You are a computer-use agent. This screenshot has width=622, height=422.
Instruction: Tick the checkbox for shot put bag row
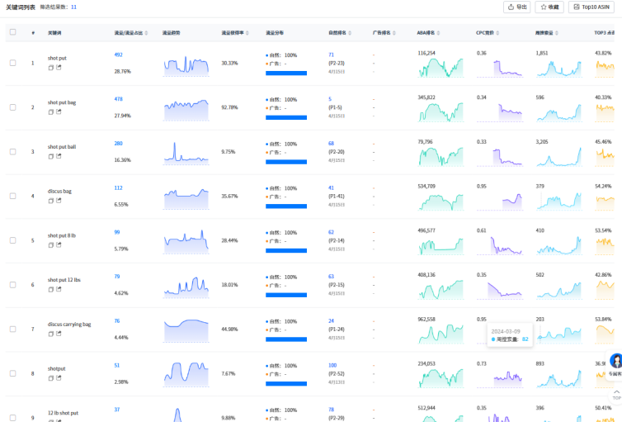coord(12,107)
